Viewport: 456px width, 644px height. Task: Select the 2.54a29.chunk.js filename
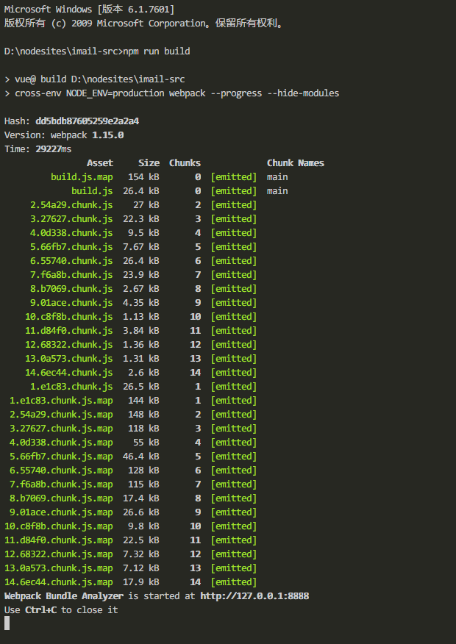[71, 205]
